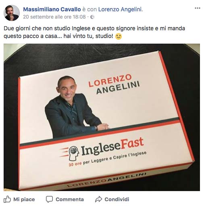Click the head-with-globe logo icon on the box
The image size is (204, 206).
[74, 153]
